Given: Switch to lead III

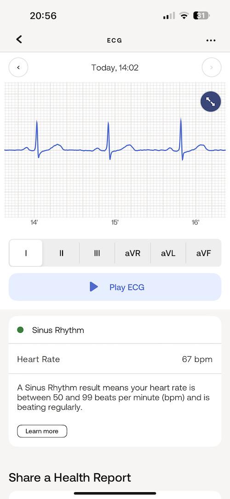Looking at the screenshot, I should [97, 253].
